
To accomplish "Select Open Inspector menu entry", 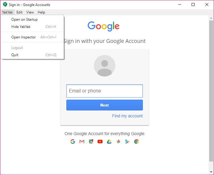I will 32,37.
